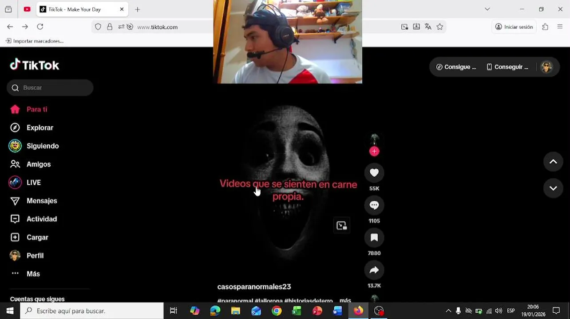Open the site security padlock icon
The width and height of the screenshot is (570, 319).
coord(110,27)
